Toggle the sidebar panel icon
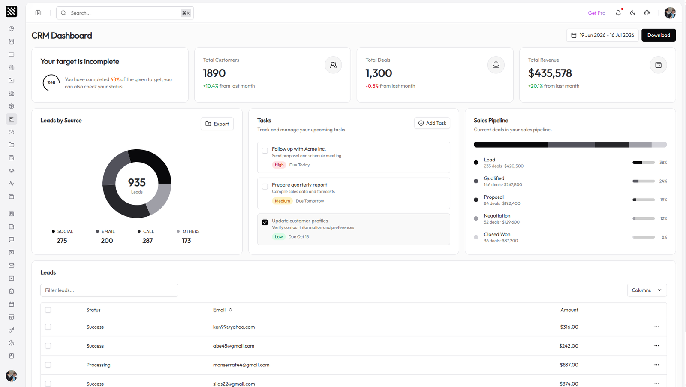The height and width of the screenshot is (387, 686). pyautogui.click(x=38, y=13)
